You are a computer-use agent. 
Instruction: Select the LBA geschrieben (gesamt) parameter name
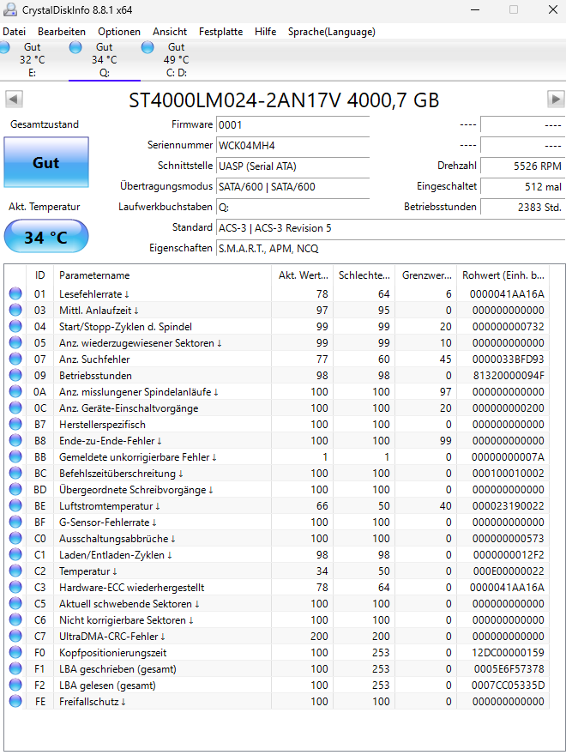pyautogui.click(x=118, y=669)
